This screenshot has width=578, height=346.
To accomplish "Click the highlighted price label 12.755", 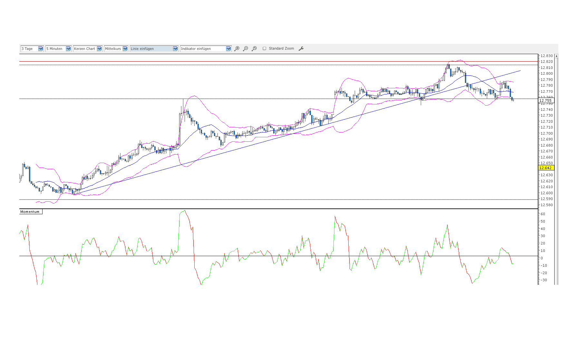I will point(546,100).
